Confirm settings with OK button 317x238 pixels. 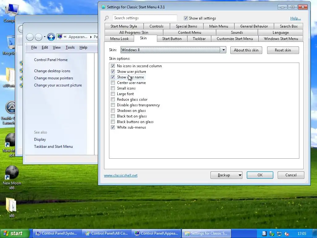point(260,175)
